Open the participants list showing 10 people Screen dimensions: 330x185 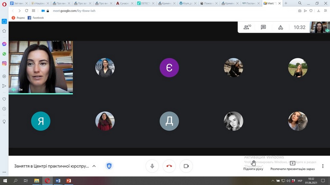(x=247, y=27)
